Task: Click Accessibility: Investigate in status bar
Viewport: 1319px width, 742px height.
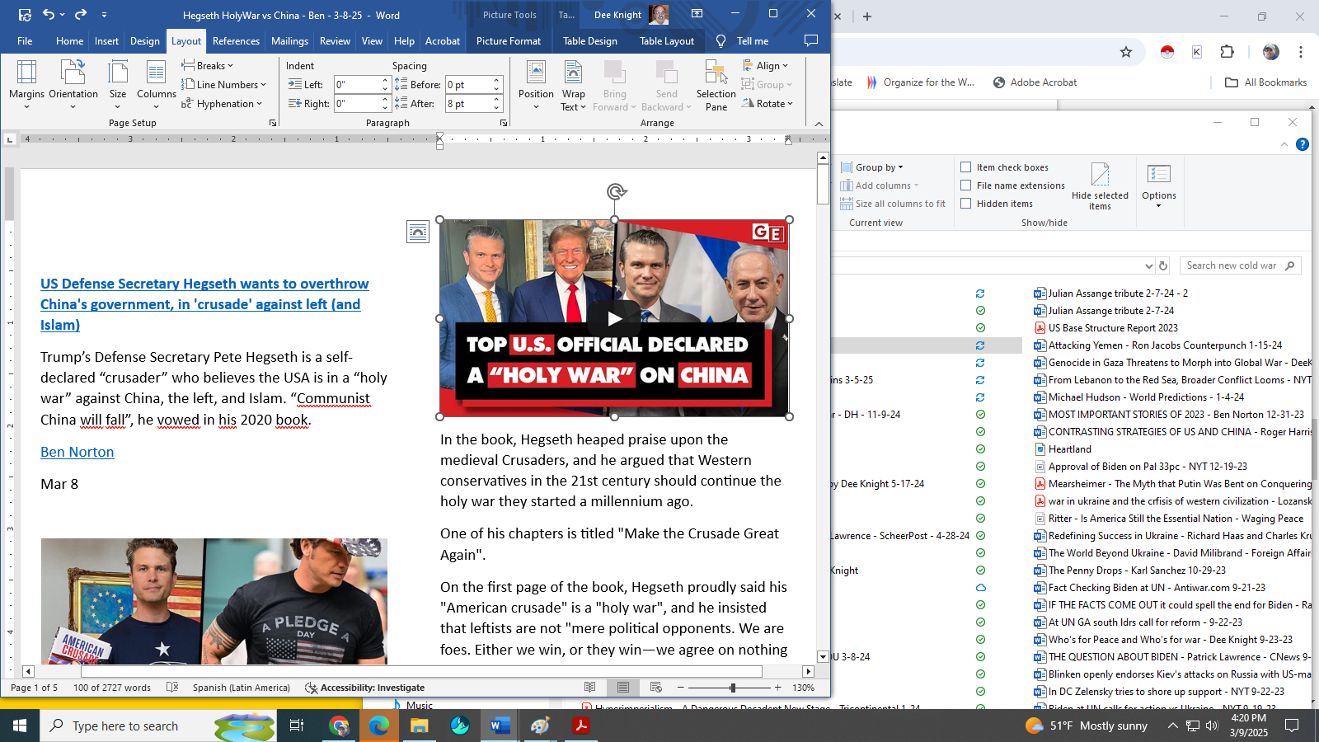Action: (364, 687)
